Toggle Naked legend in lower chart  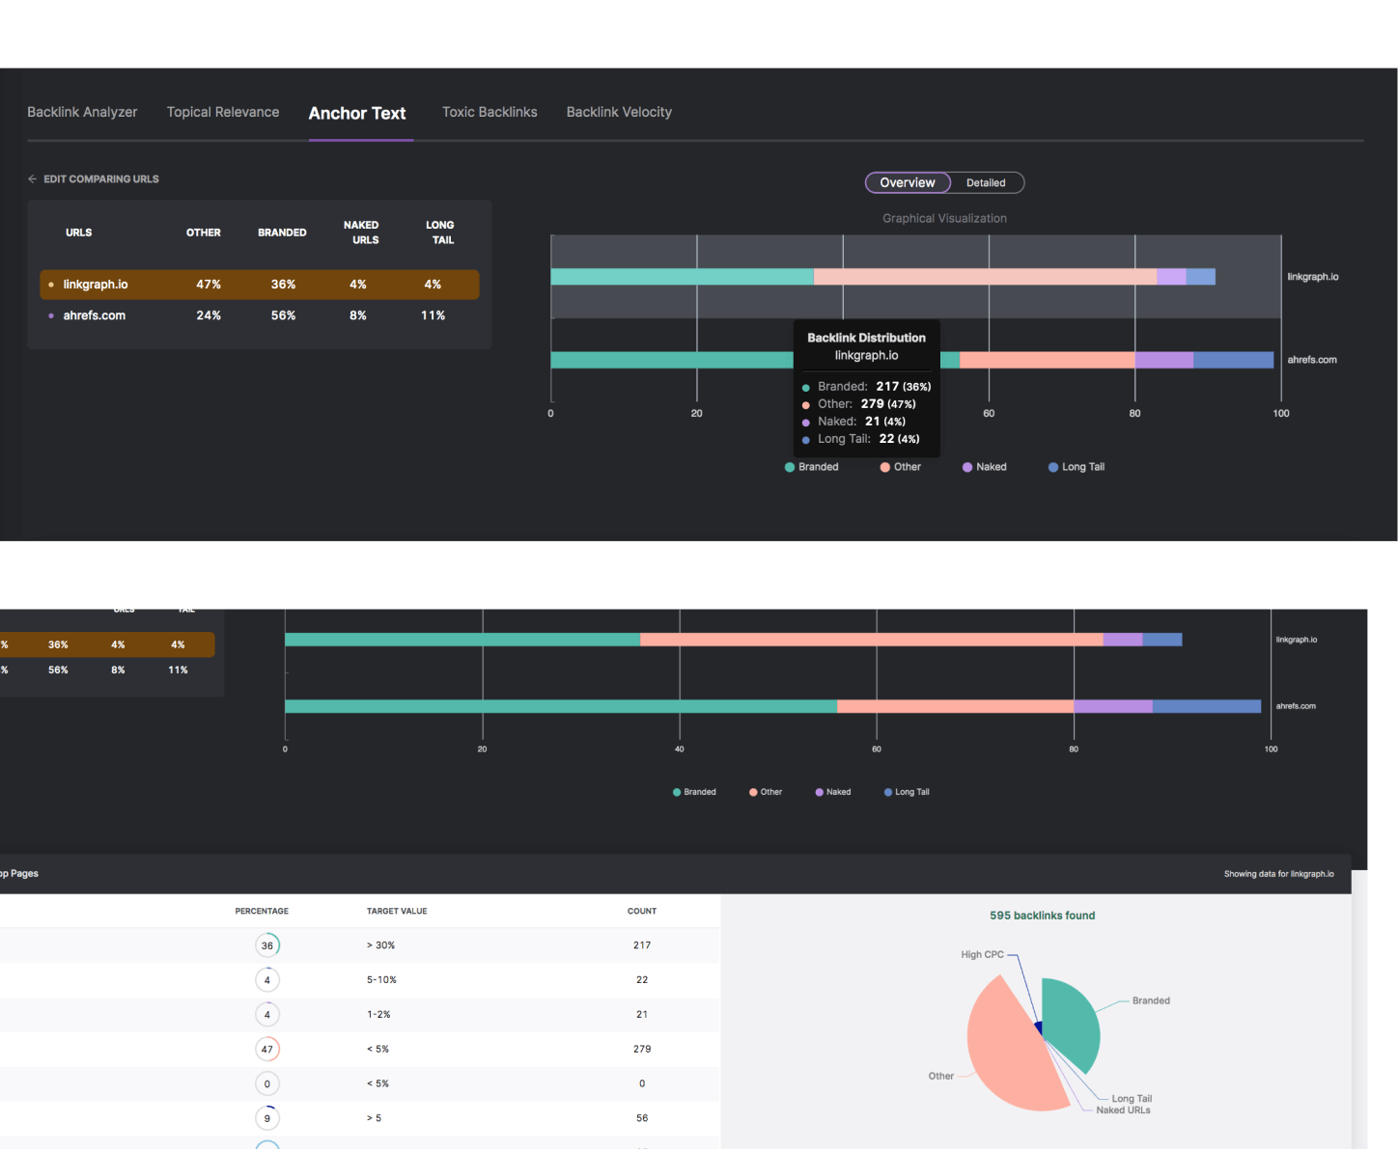point(833,792)
